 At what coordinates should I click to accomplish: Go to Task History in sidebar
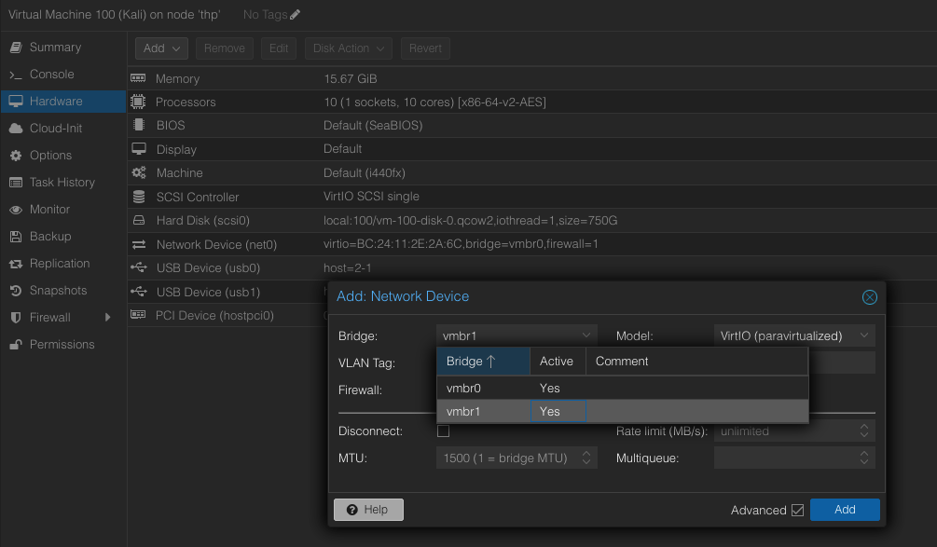click(x=62, y=183)
